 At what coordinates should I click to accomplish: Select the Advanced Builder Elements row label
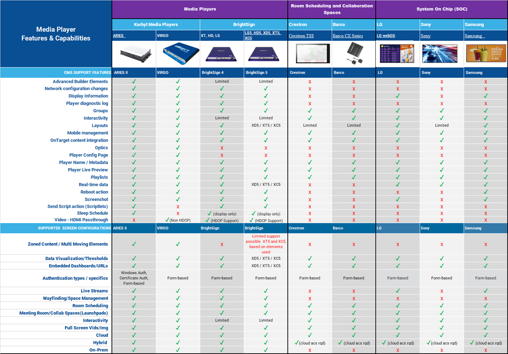click(x=80, y=81)
